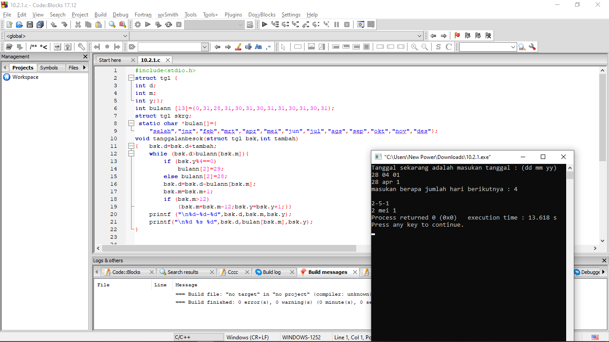Click the zoom out magnifier icon
Screen dimensions: 609x342
pos(425,47)
